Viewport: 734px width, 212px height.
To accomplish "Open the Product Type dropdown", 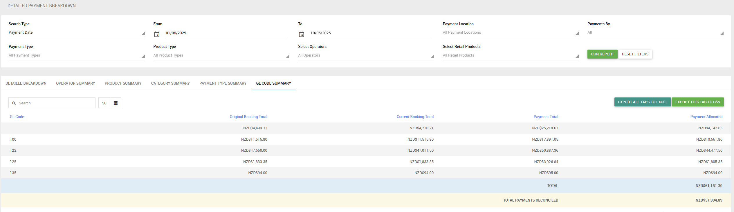I will coord(221,55).
